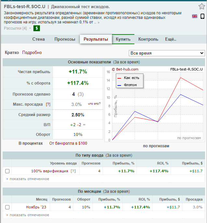Open the Стена tab
Image resolution: width=207 pixels, height=223 pixels.
(x=39, y=39)
